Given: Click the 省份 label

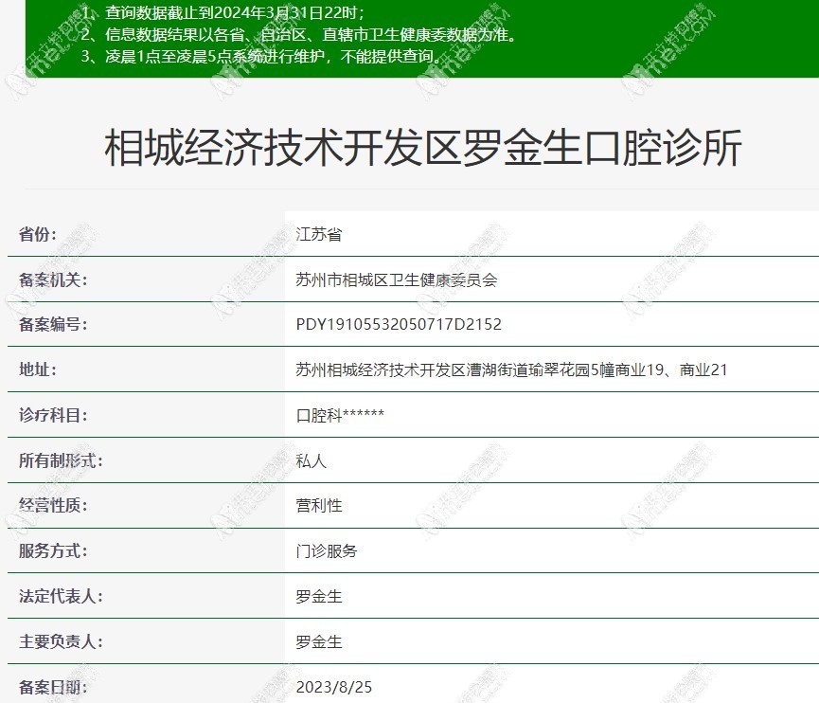Looking at the screenshot, I should (38, 234).
